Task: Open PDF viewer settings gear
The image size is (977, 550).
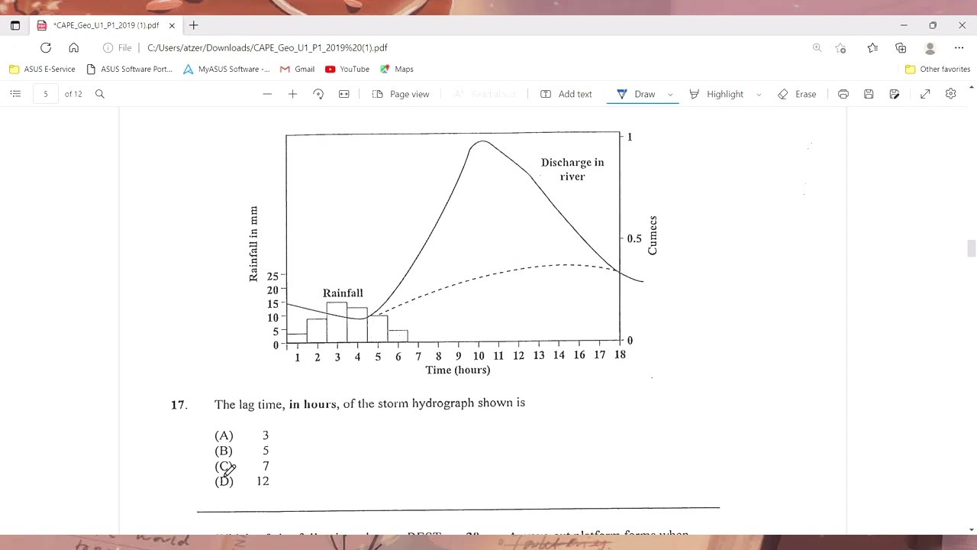Action: (x=951, y=94)
